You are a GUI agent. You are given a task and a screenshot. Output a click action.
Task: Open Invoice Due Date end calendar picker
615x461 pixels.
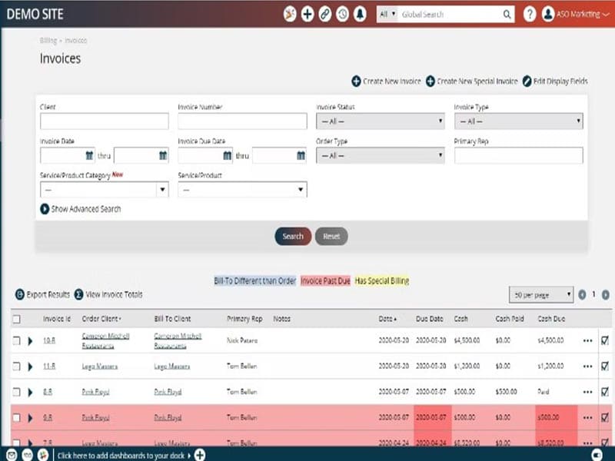(x=301, y=155)
